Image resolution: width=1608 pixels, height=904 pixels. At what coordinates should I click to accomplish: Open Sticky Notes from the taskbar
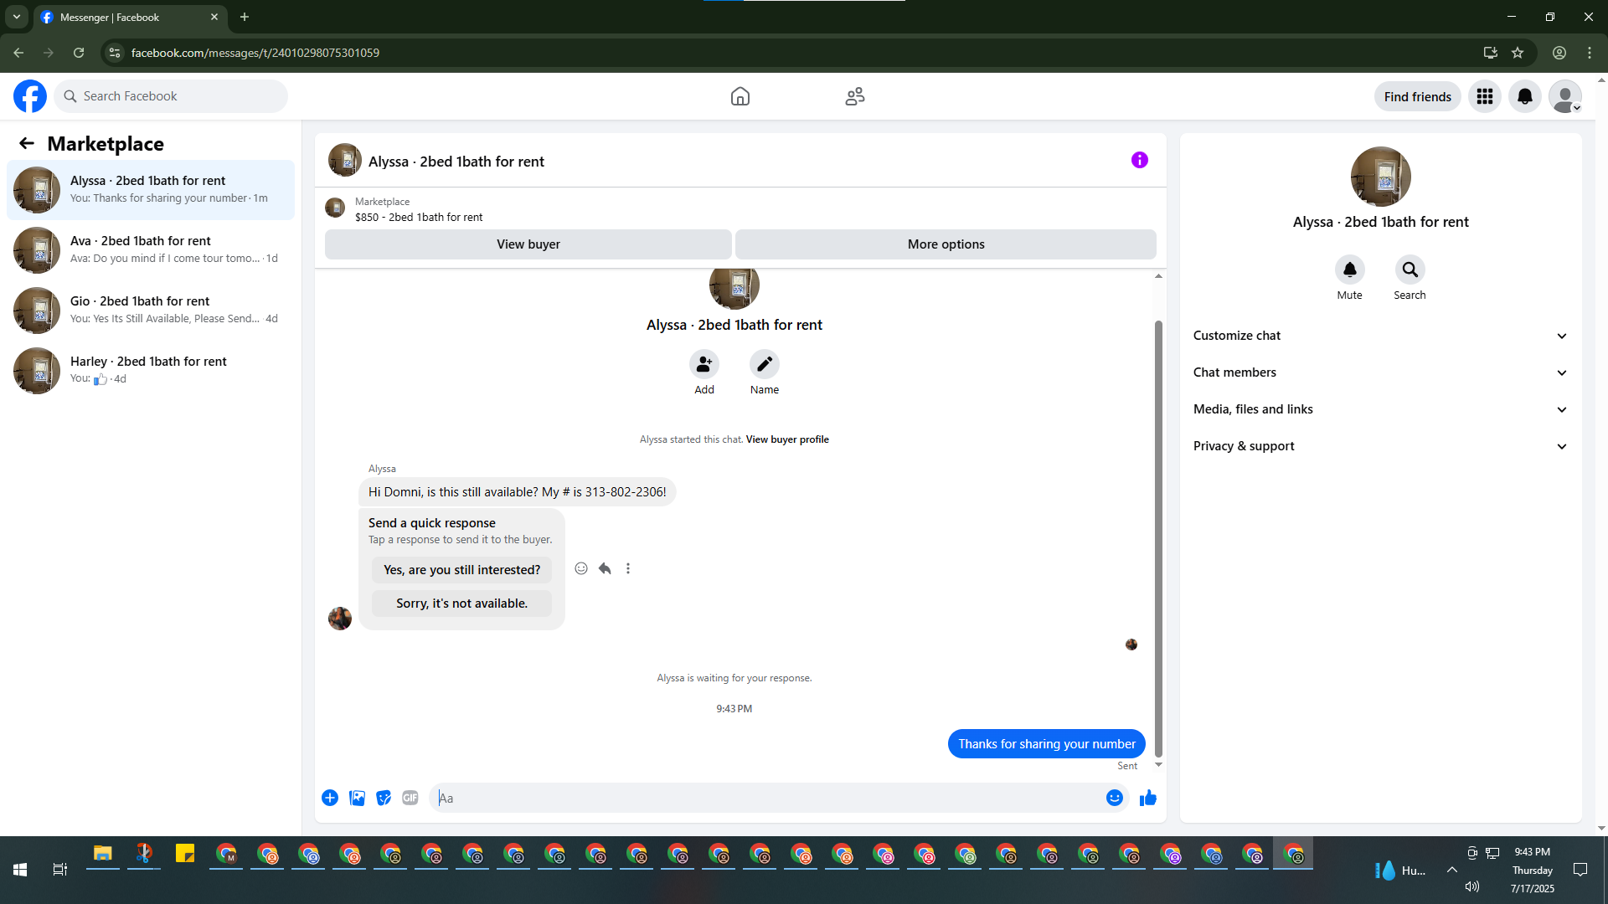pos(185,854)
